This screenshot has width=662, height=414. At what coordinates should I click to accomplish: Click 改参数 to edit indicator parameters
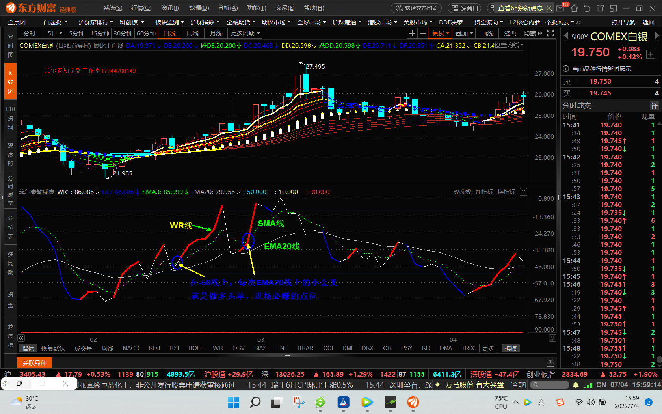(462, 192)
